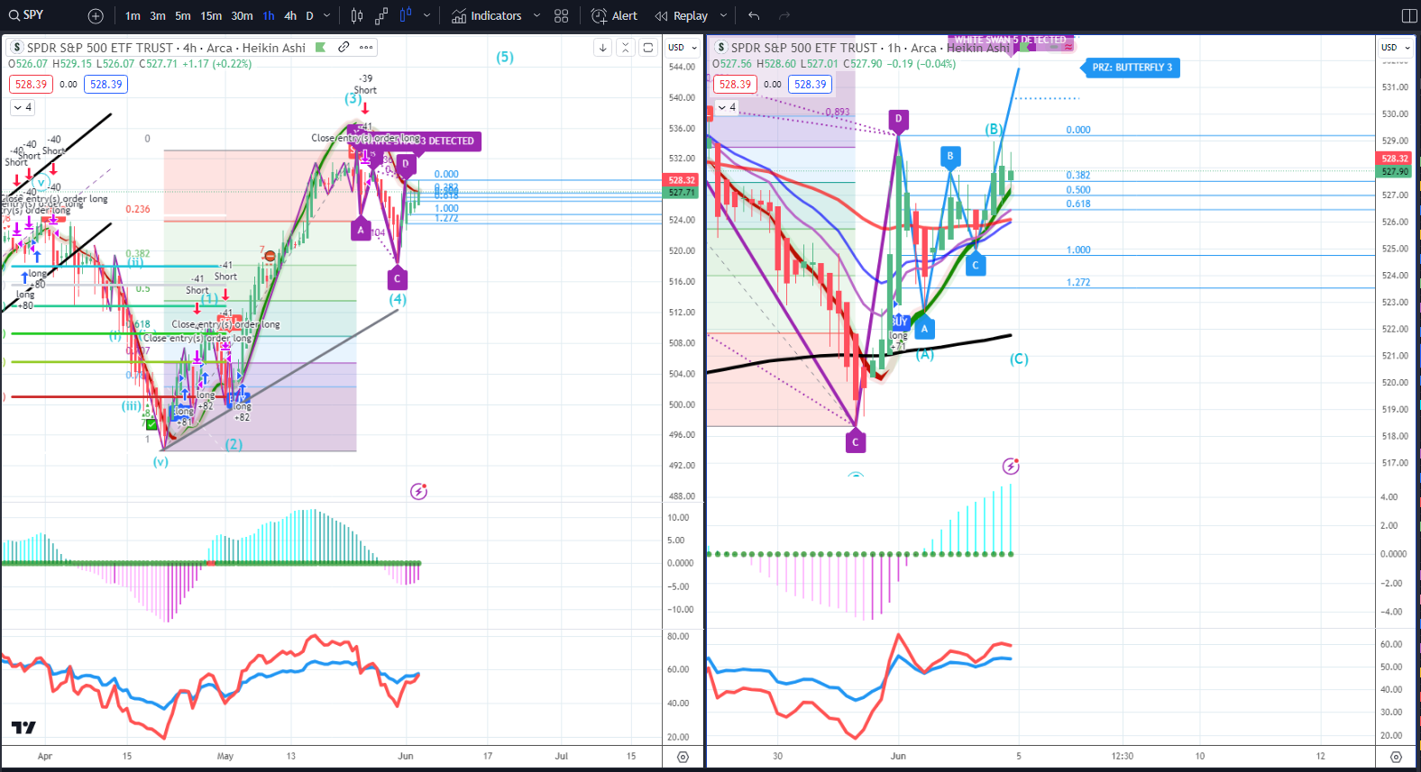Screen dimensions: 1421x772
Task: Open the USD currency dropdown on the 4h chart
Action: (683, 48)
